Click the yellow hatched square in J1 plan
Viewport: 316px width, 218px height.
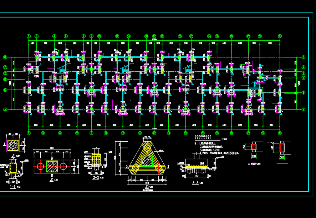(13, 146)
